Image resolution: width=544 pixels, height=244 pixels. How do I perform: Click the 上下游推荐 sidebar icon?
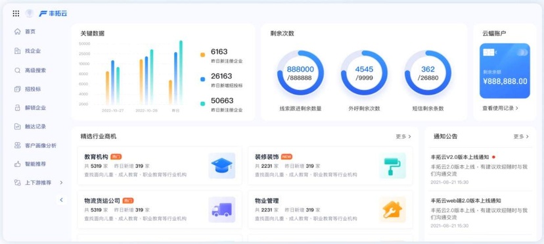pos(17,183)
